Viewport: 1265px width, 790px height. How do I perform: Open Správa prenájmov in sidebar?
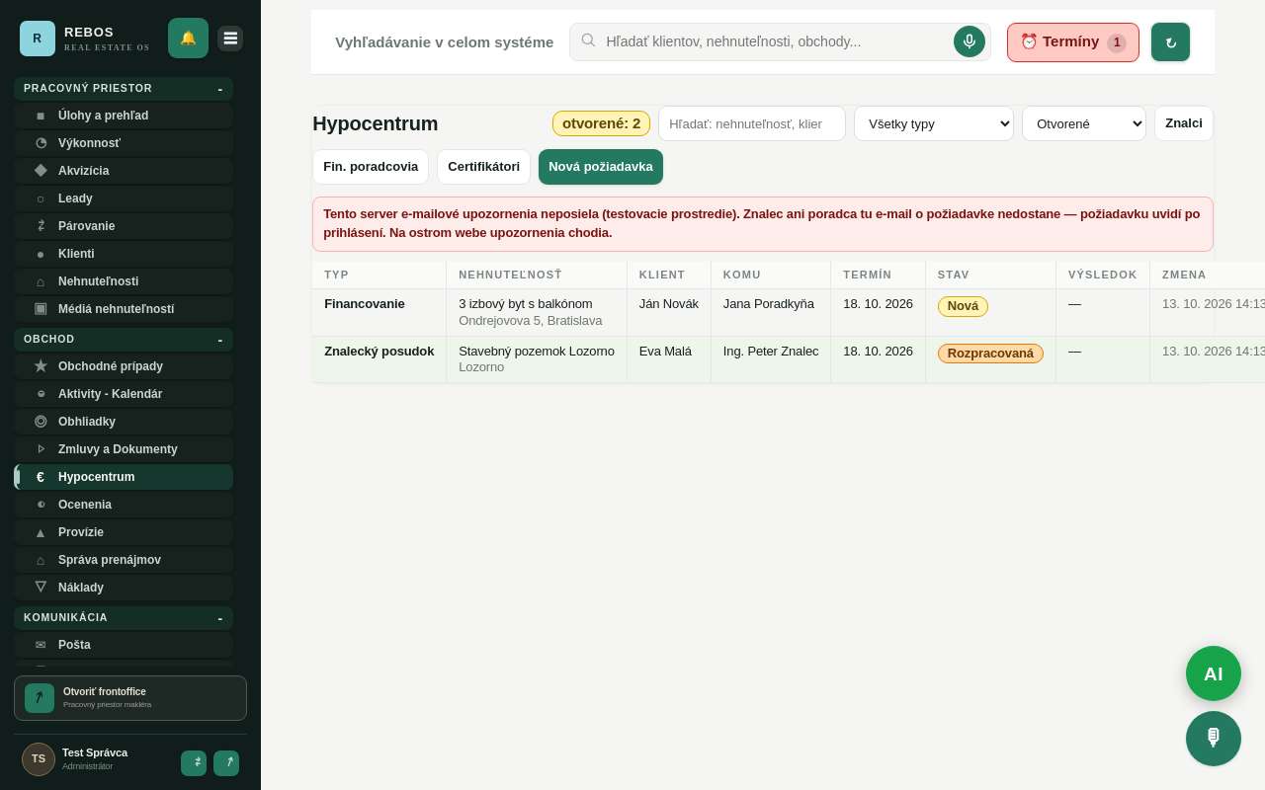[x=124, y=560]
